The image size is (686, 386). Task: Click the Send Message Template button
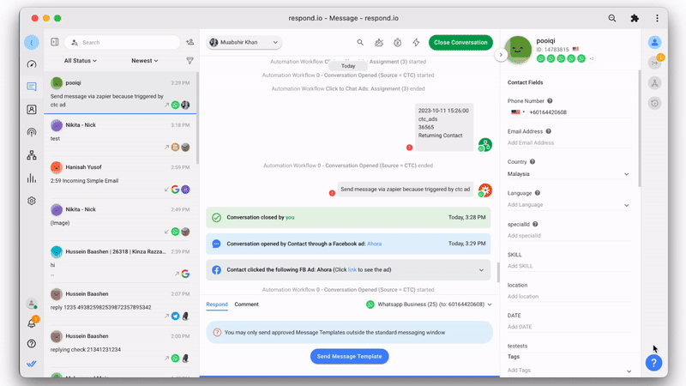click(350, 356)
